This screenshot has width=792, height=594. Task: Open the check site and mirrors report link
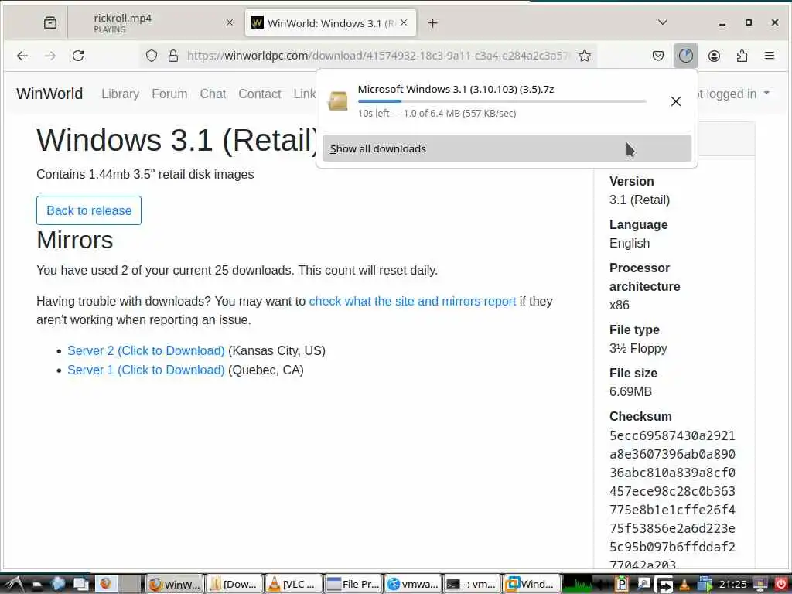(x=412, y=301)
